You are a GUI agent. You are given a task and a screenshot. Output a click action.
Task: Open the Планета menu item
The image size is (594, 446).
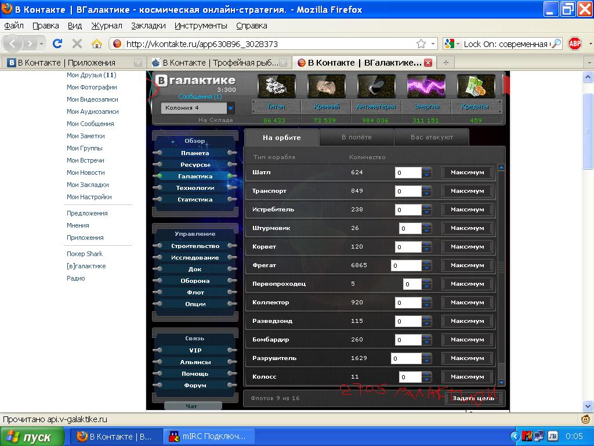coord(195,153)
